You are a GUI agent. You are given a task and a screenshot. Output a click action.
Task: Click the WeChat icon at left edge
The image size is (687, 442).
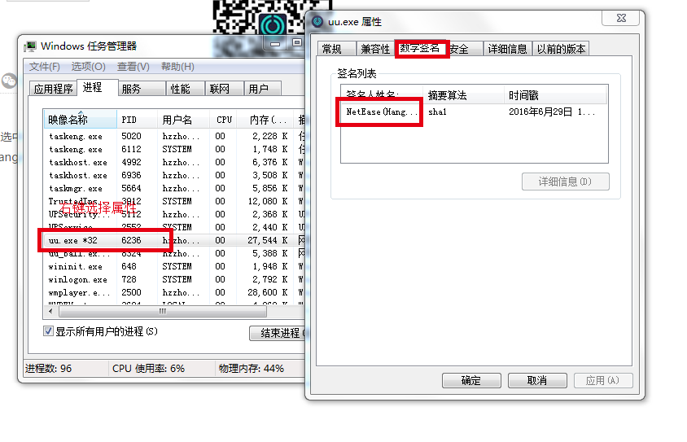(x=8, y=81)
